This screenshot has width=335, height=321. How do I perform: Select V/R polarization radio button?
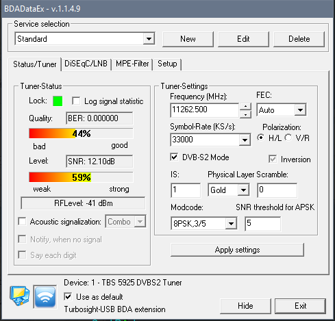pyautogui.click(x=288, y=138)
